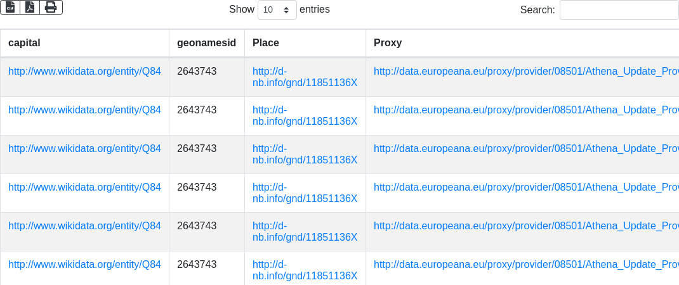Image resolution: width=679 pixels, height=285 pixels.
Task: Follow the second row's wikidata capital link
Action: tap(84, 110)
